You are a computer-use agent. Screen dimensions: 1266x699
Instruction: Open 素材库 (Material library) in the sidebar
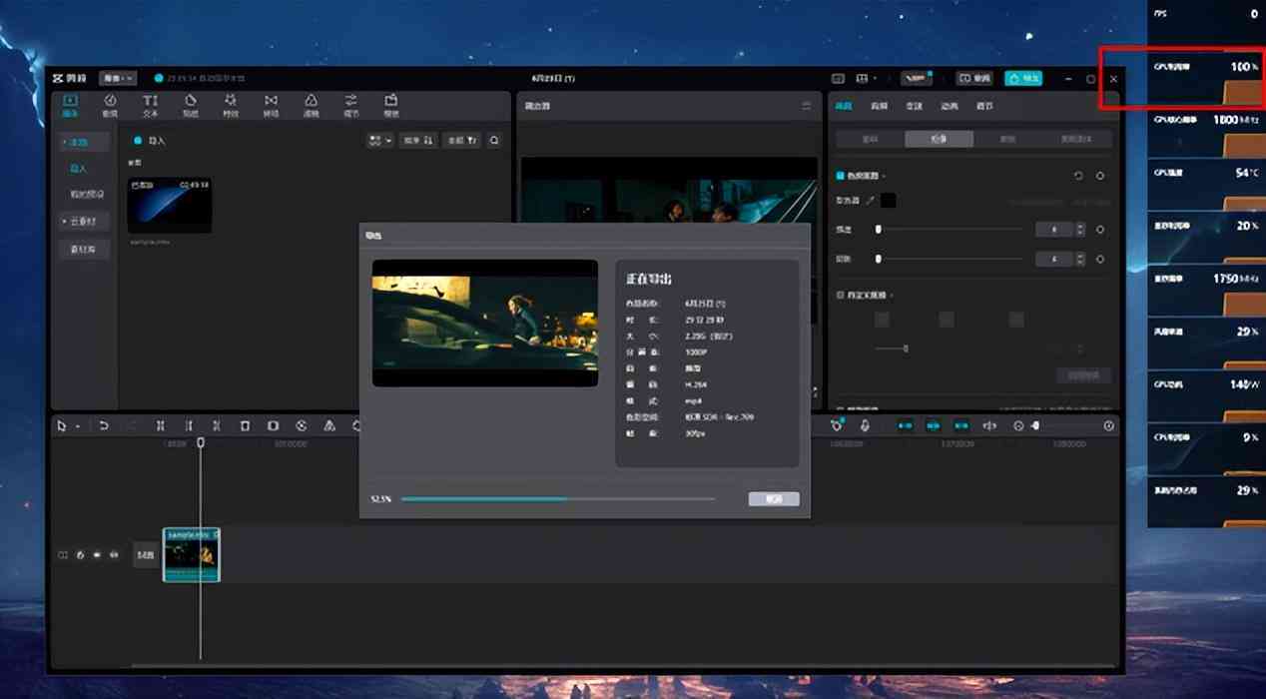click(x=83, y=249)
